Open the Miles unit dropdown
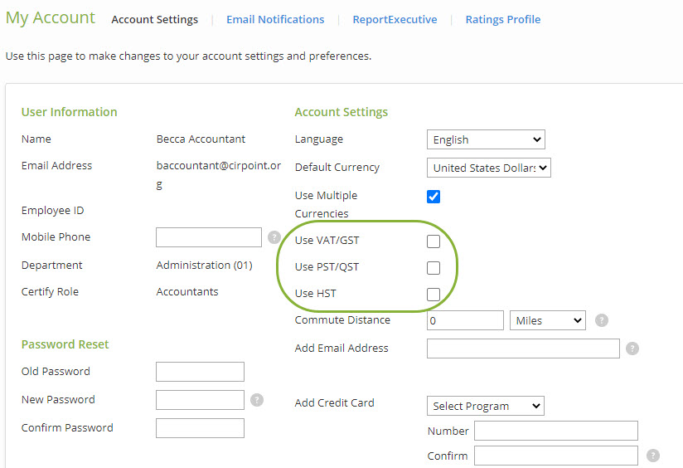The height and width of the screenshot is (468, 683). pyautogui.click(x=547, y=320)
